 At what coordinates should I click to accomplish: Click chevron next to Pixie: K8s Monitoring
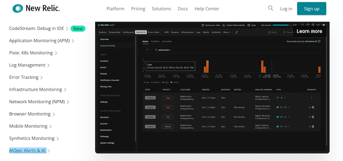coord(56,53)
